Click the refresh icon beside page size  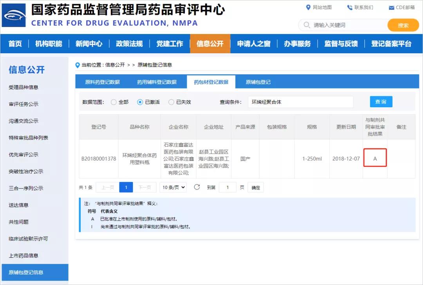(197, 187)
